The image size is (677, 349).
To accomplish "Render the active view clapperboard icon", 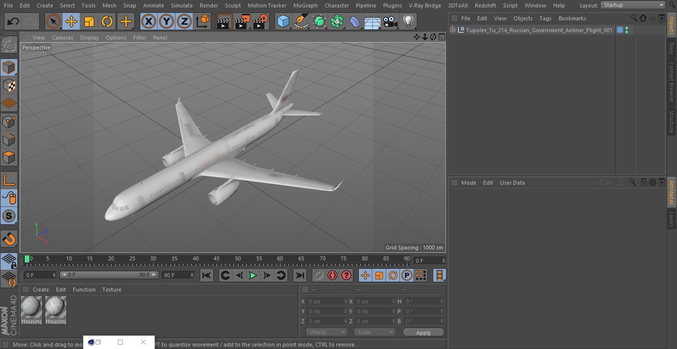I will (x=225, y=21).
